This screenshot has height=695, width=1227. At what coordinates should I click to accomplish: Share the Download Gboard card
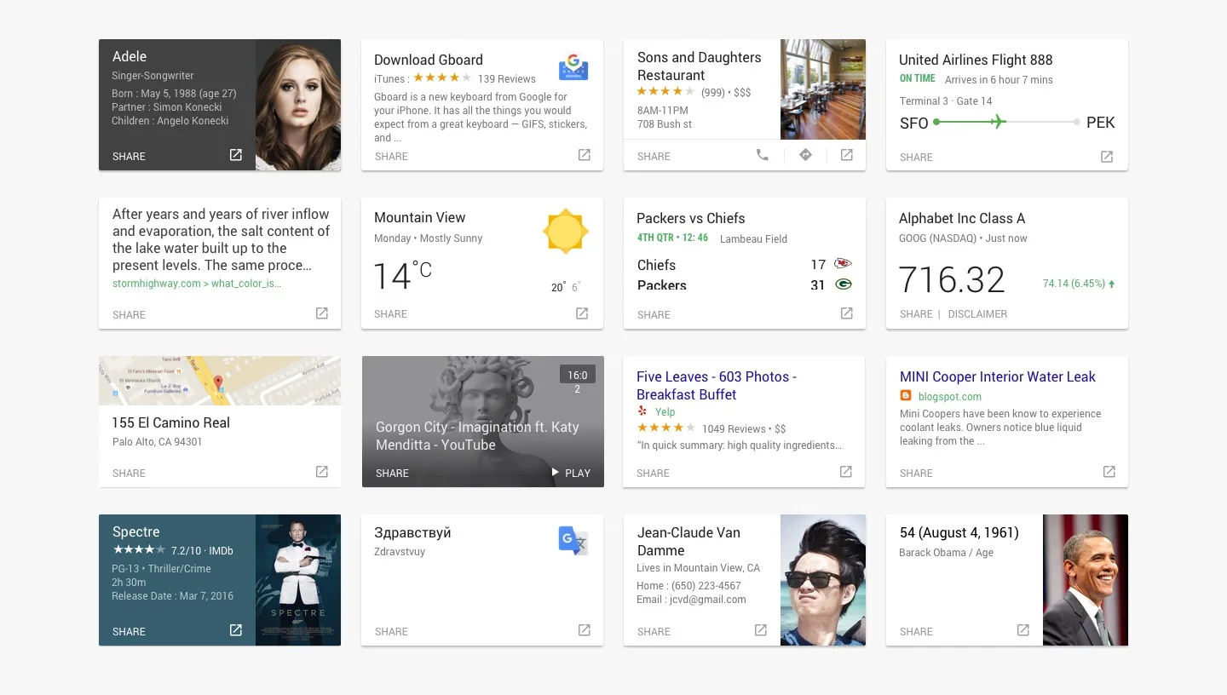(x=391, y=157)
